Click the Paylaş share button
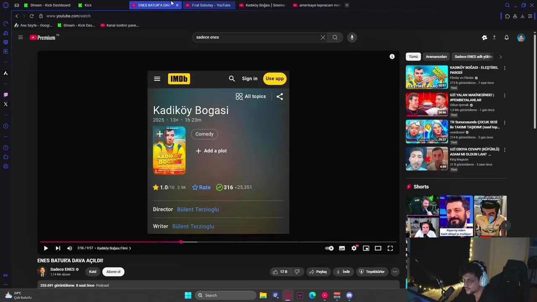537x302 pixels. (x=318, y=272)
